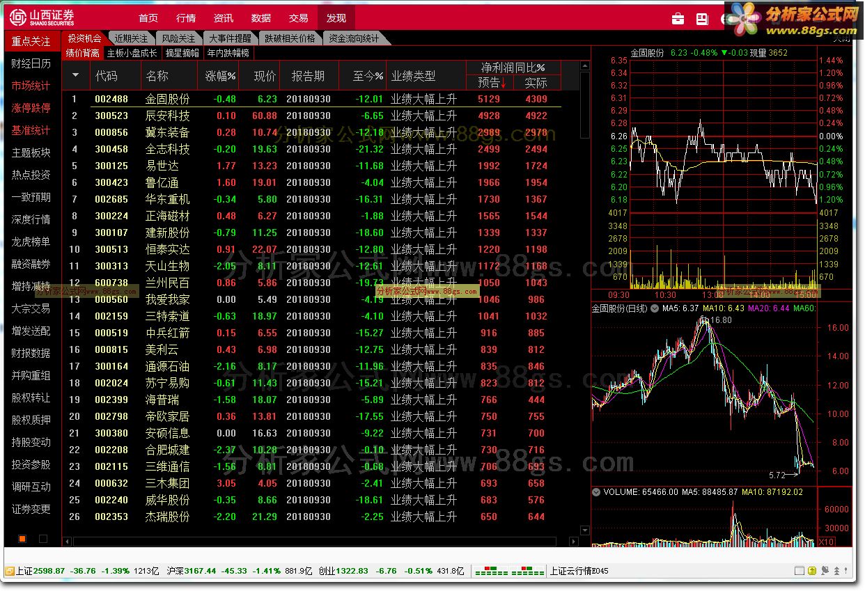Open 龙虎榜单 in the sidebar
865x591 pixels.
[31, 242]
